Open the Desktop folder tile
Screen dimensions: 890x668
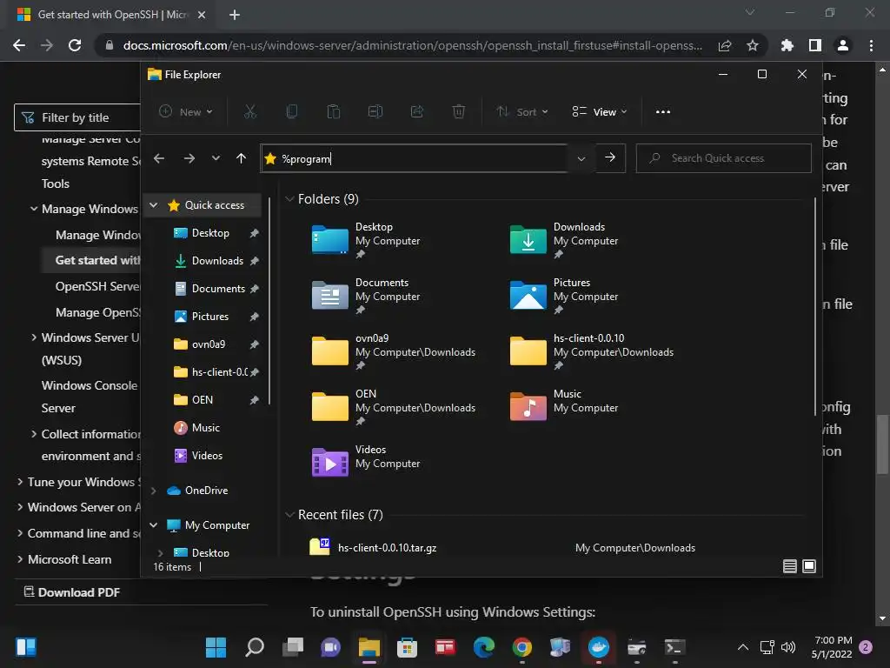[366, 239]
